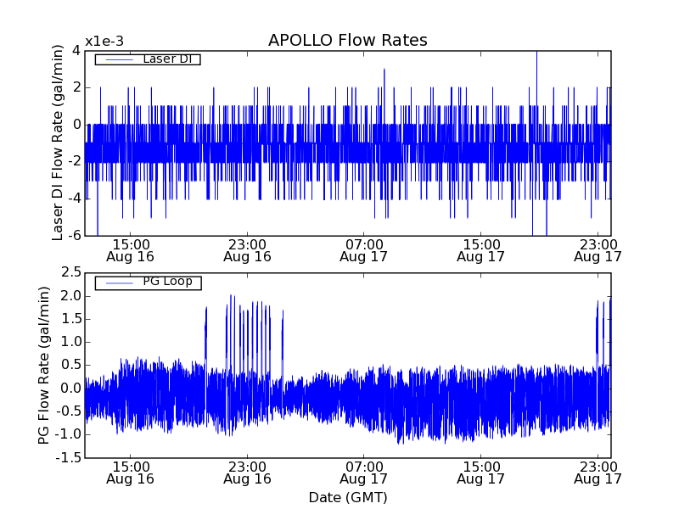Click "23:00 Aug 17" under the Laser DI plot
Viewport: 679px width, 509px height.
pos(598,250)
